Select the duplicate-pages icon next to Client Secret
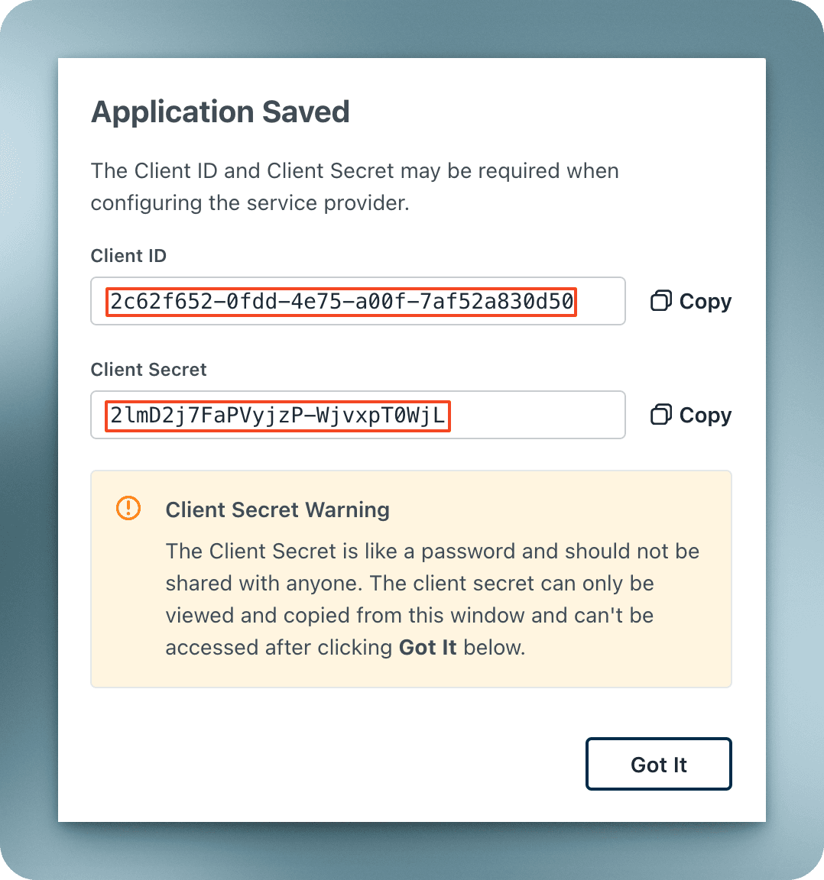 (x=662, y=414)
